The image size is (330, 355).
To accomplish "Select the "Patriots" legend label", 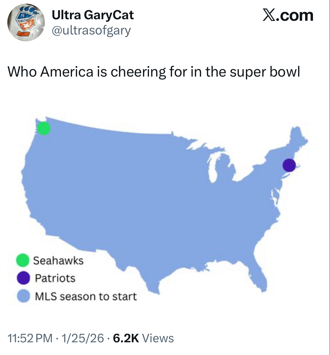I will tap(55, 278).
